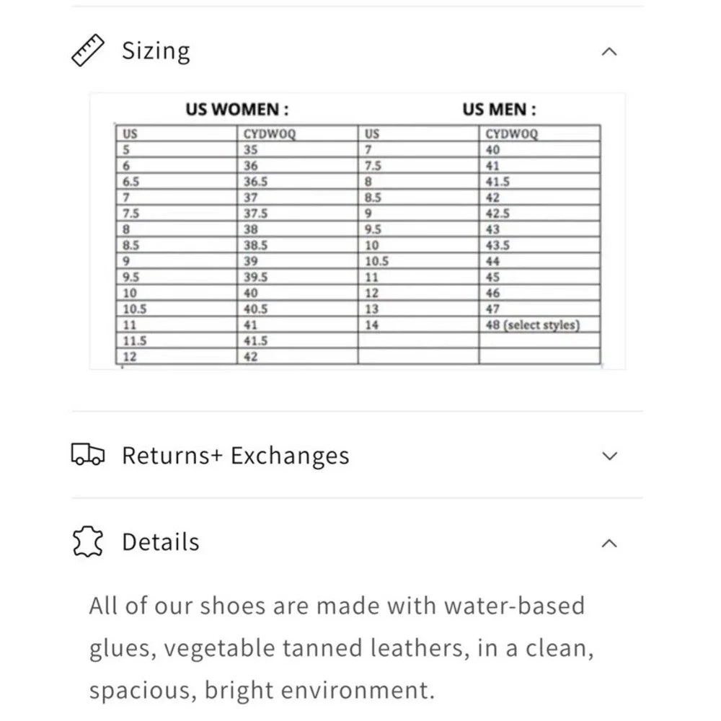
Task: Select the 36.5 cell in women's CYDWOQ column
Action: tap(297, 181)
